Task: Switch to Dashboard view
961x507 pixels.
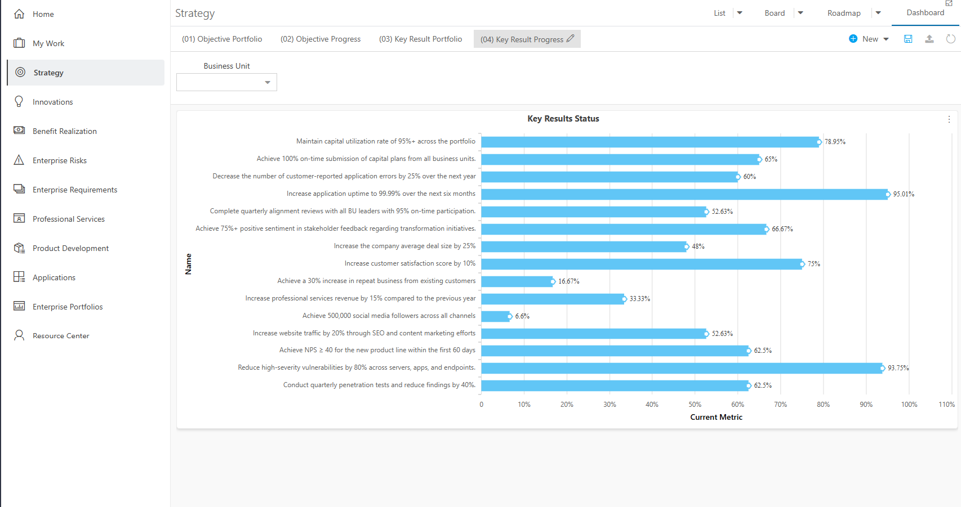Action: (925, 13)
